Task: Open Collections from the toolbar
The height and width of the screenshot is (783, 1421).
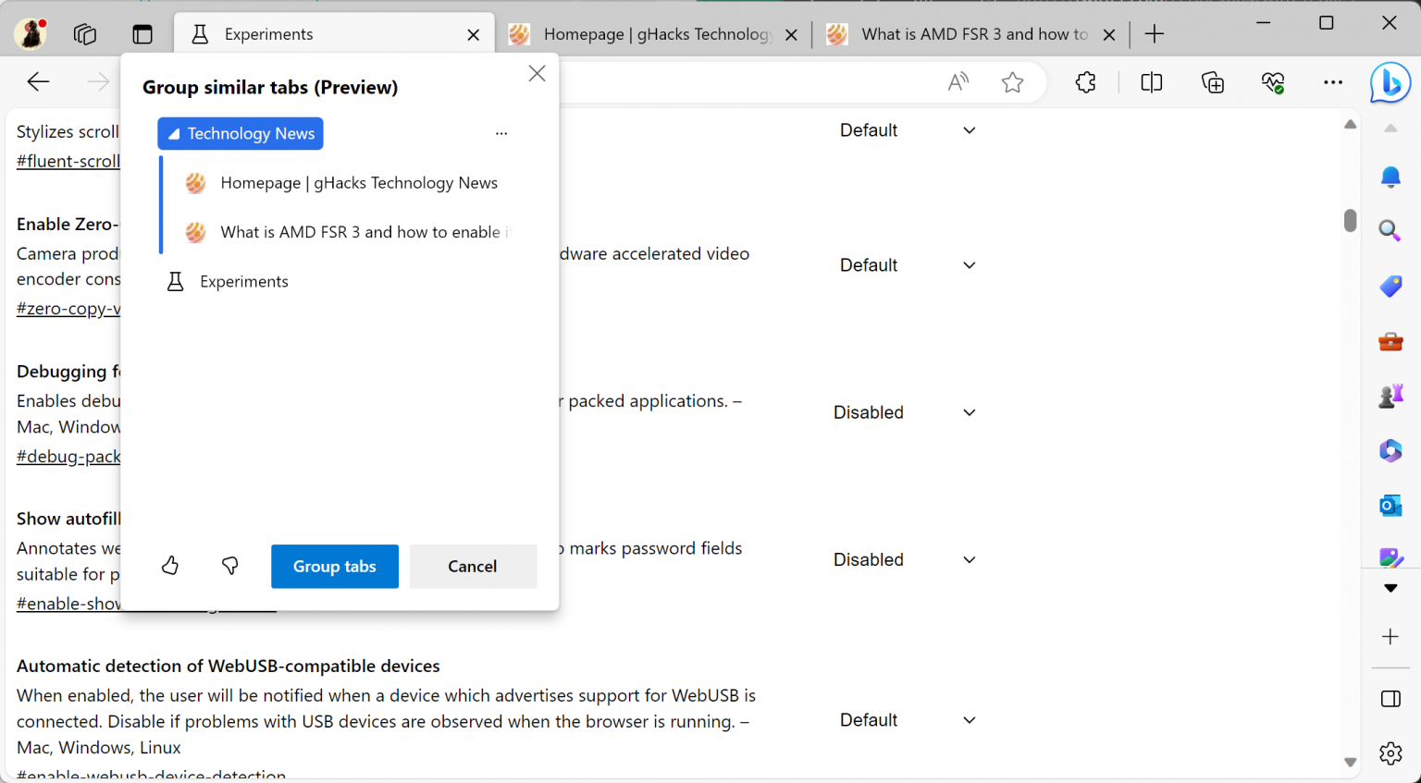Action: (1212, 82)
